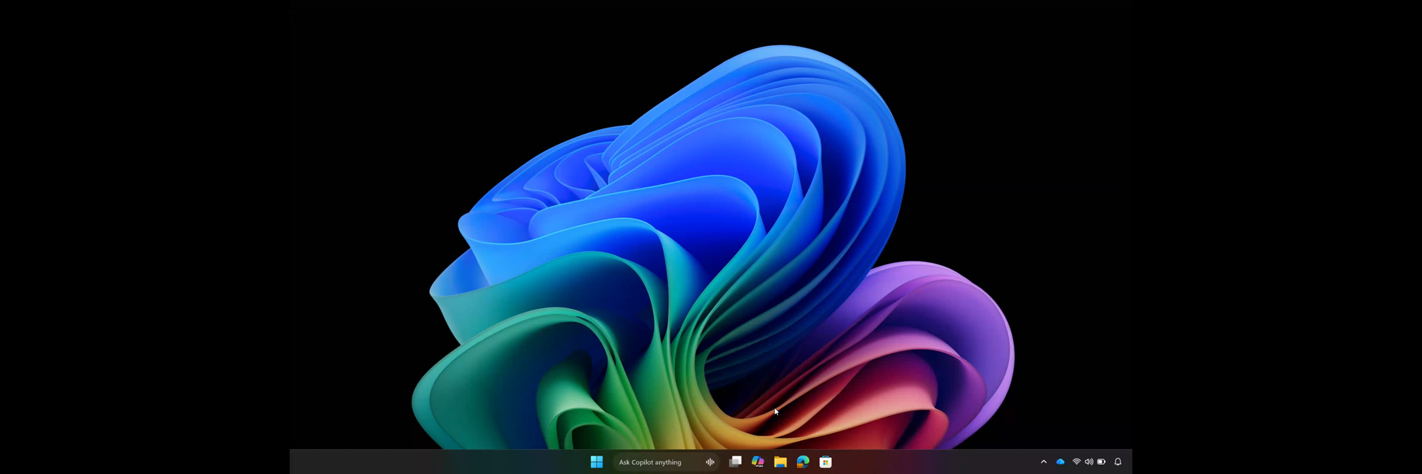Viewport: 1422px width, 474px height.
Task: Open Task View from the taskbar
Action: coord(735,462)
